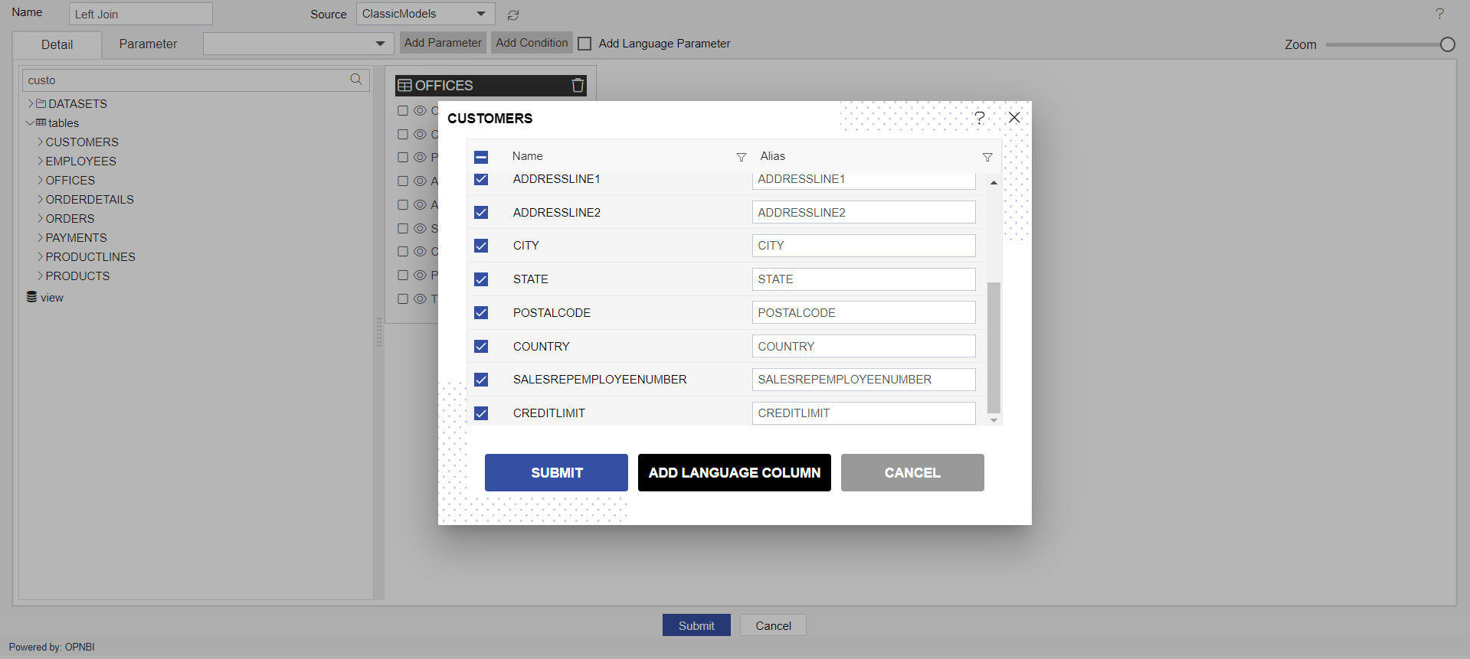Screen dimensions: 1470x659
Task: Click the dialog list scrollbar thumb
Action: [994, 347]
